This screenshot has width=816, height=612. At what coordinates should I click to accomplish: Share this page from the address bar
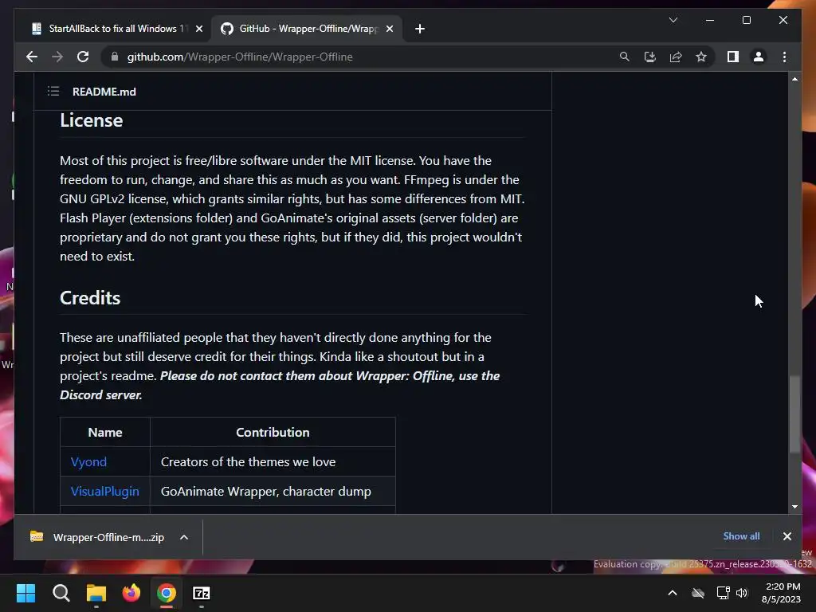point(676,57)
